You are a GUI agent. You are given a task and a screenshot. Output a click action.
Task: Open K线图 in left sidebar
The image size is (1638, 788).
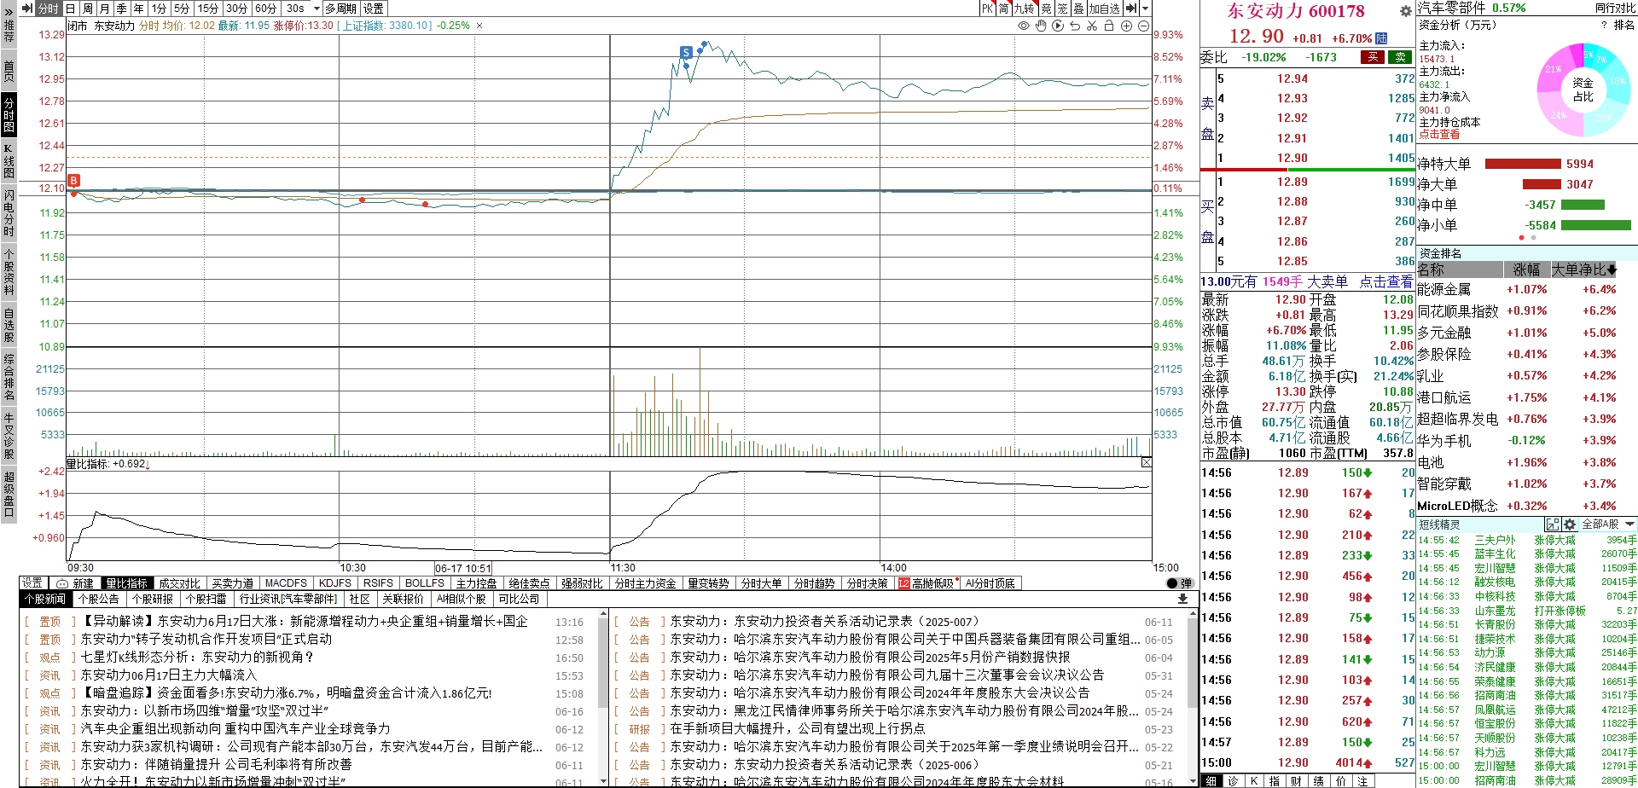[x=9, y=161]
